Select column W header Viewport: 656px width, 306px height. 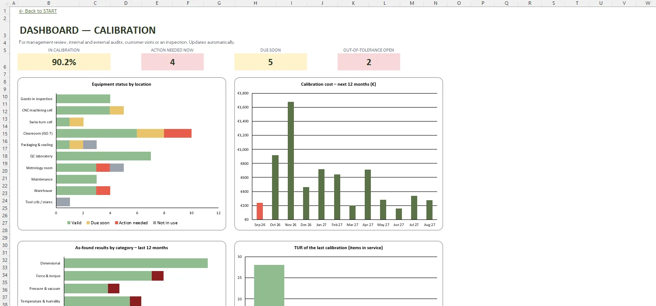pyautogui.click(x=647, y=3)
